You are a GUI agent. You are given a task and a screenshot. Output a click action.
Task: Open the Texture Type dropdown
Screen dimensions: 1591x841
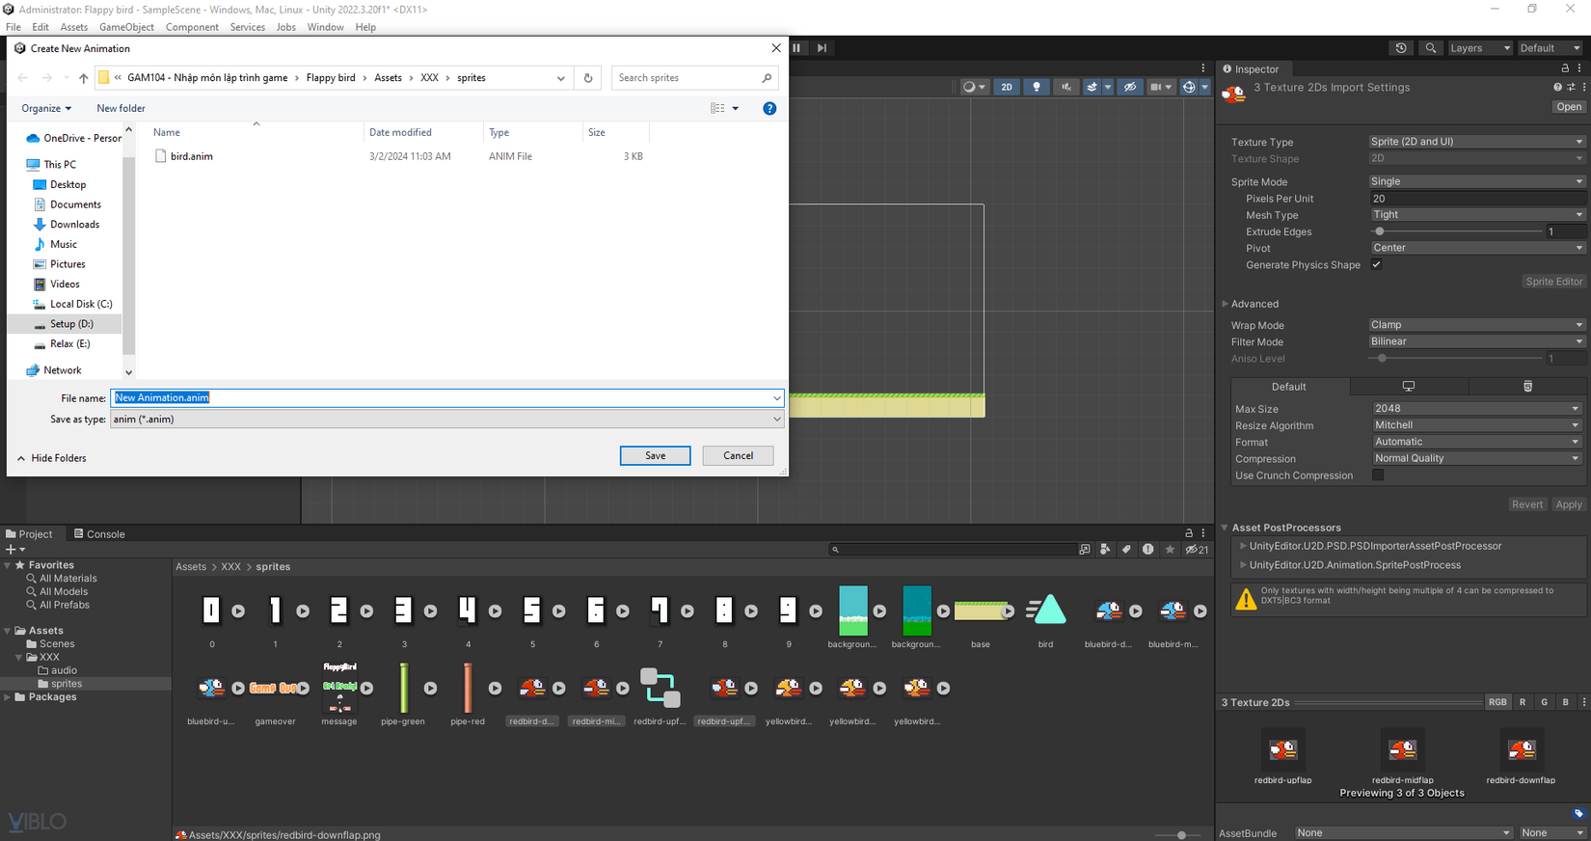click(x=1476, y=142)
